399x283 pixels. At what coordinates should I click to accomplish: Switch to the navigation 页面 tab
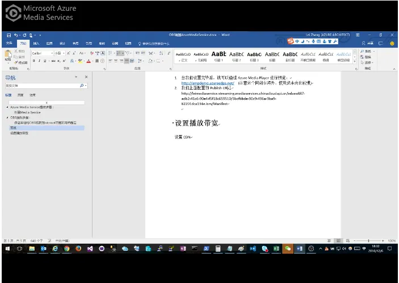[x=20, y=95]
